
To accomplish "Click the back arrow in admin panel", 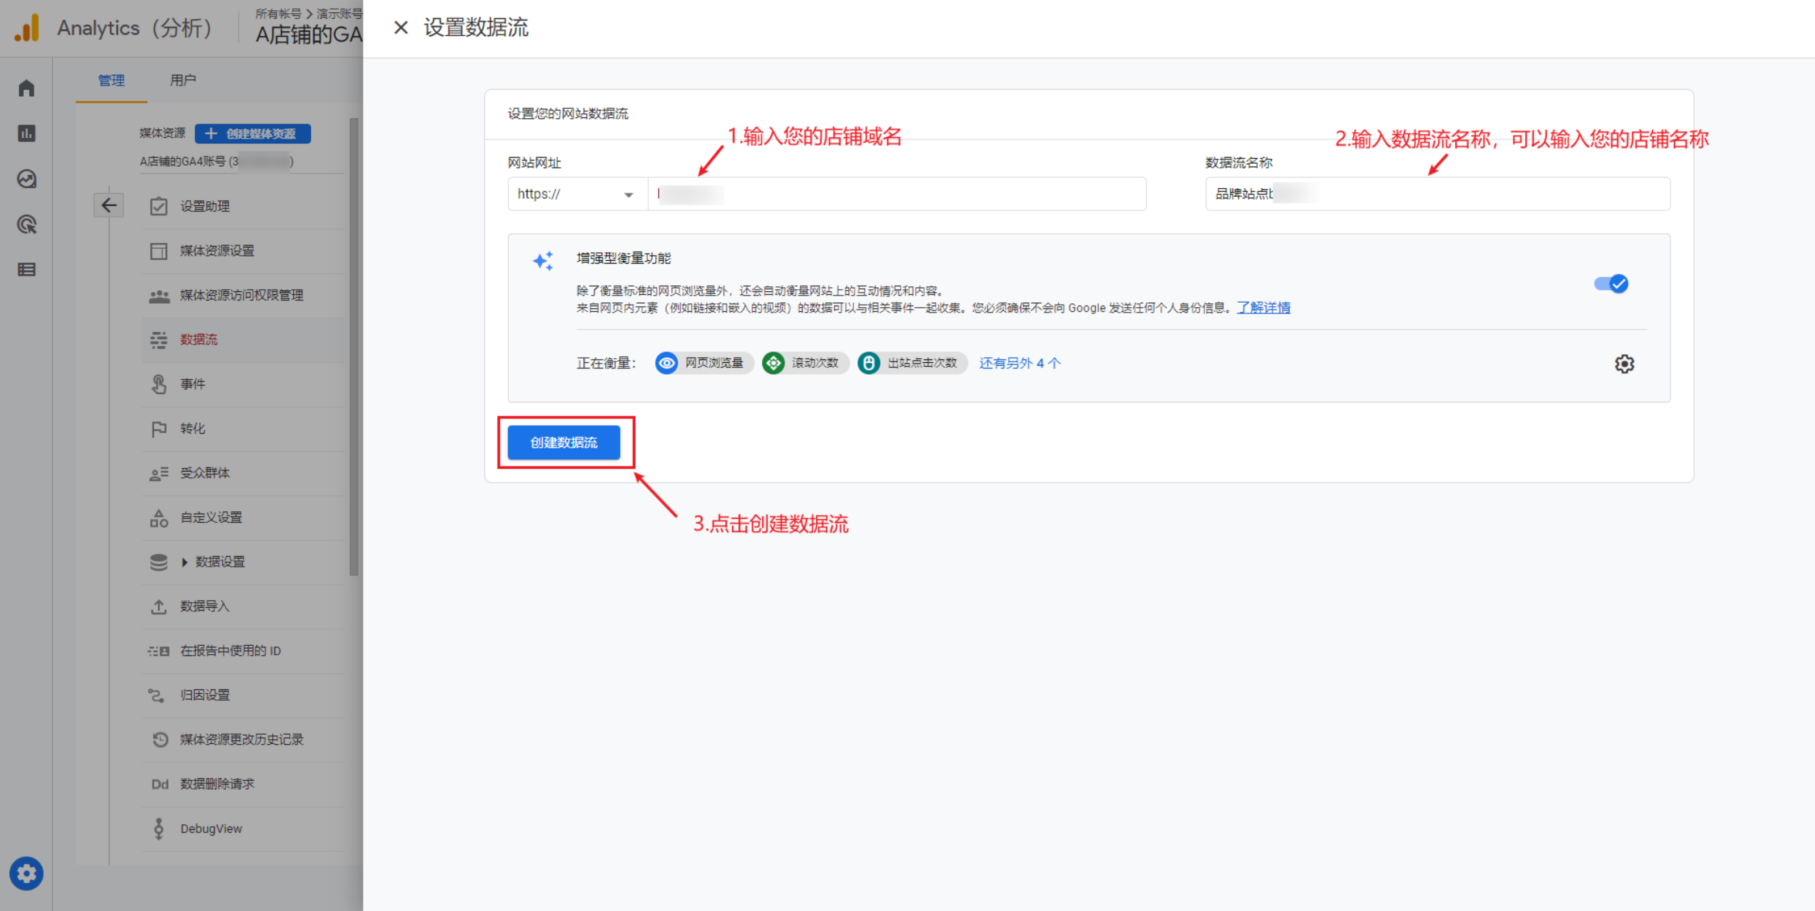I will click(x=108, y=206).
